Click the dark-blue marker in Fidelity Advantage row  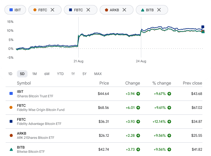click(x=11, y=122)
